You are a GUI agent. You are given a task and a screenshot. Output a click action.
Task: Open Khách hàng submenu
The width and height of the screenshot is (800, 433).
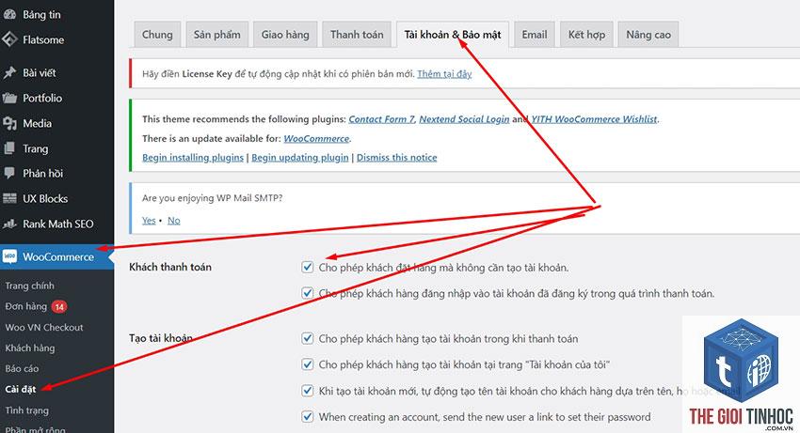point(29,348)
